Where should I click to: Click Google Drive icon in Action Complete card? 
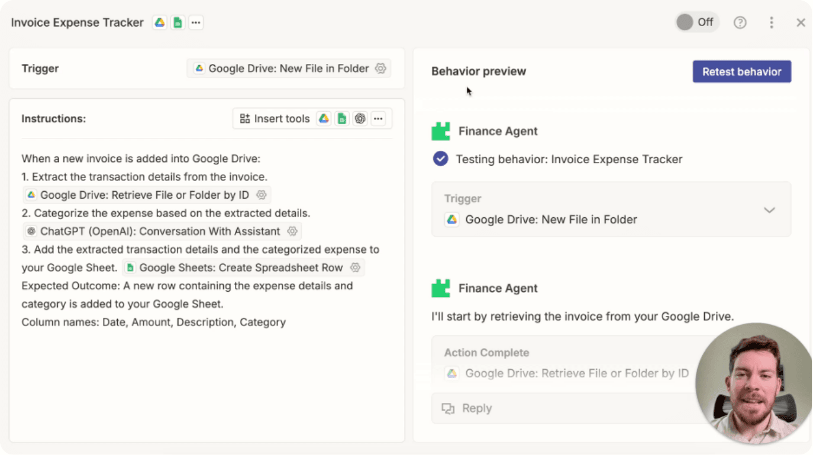pyautogui.click(x=451, y=373)
